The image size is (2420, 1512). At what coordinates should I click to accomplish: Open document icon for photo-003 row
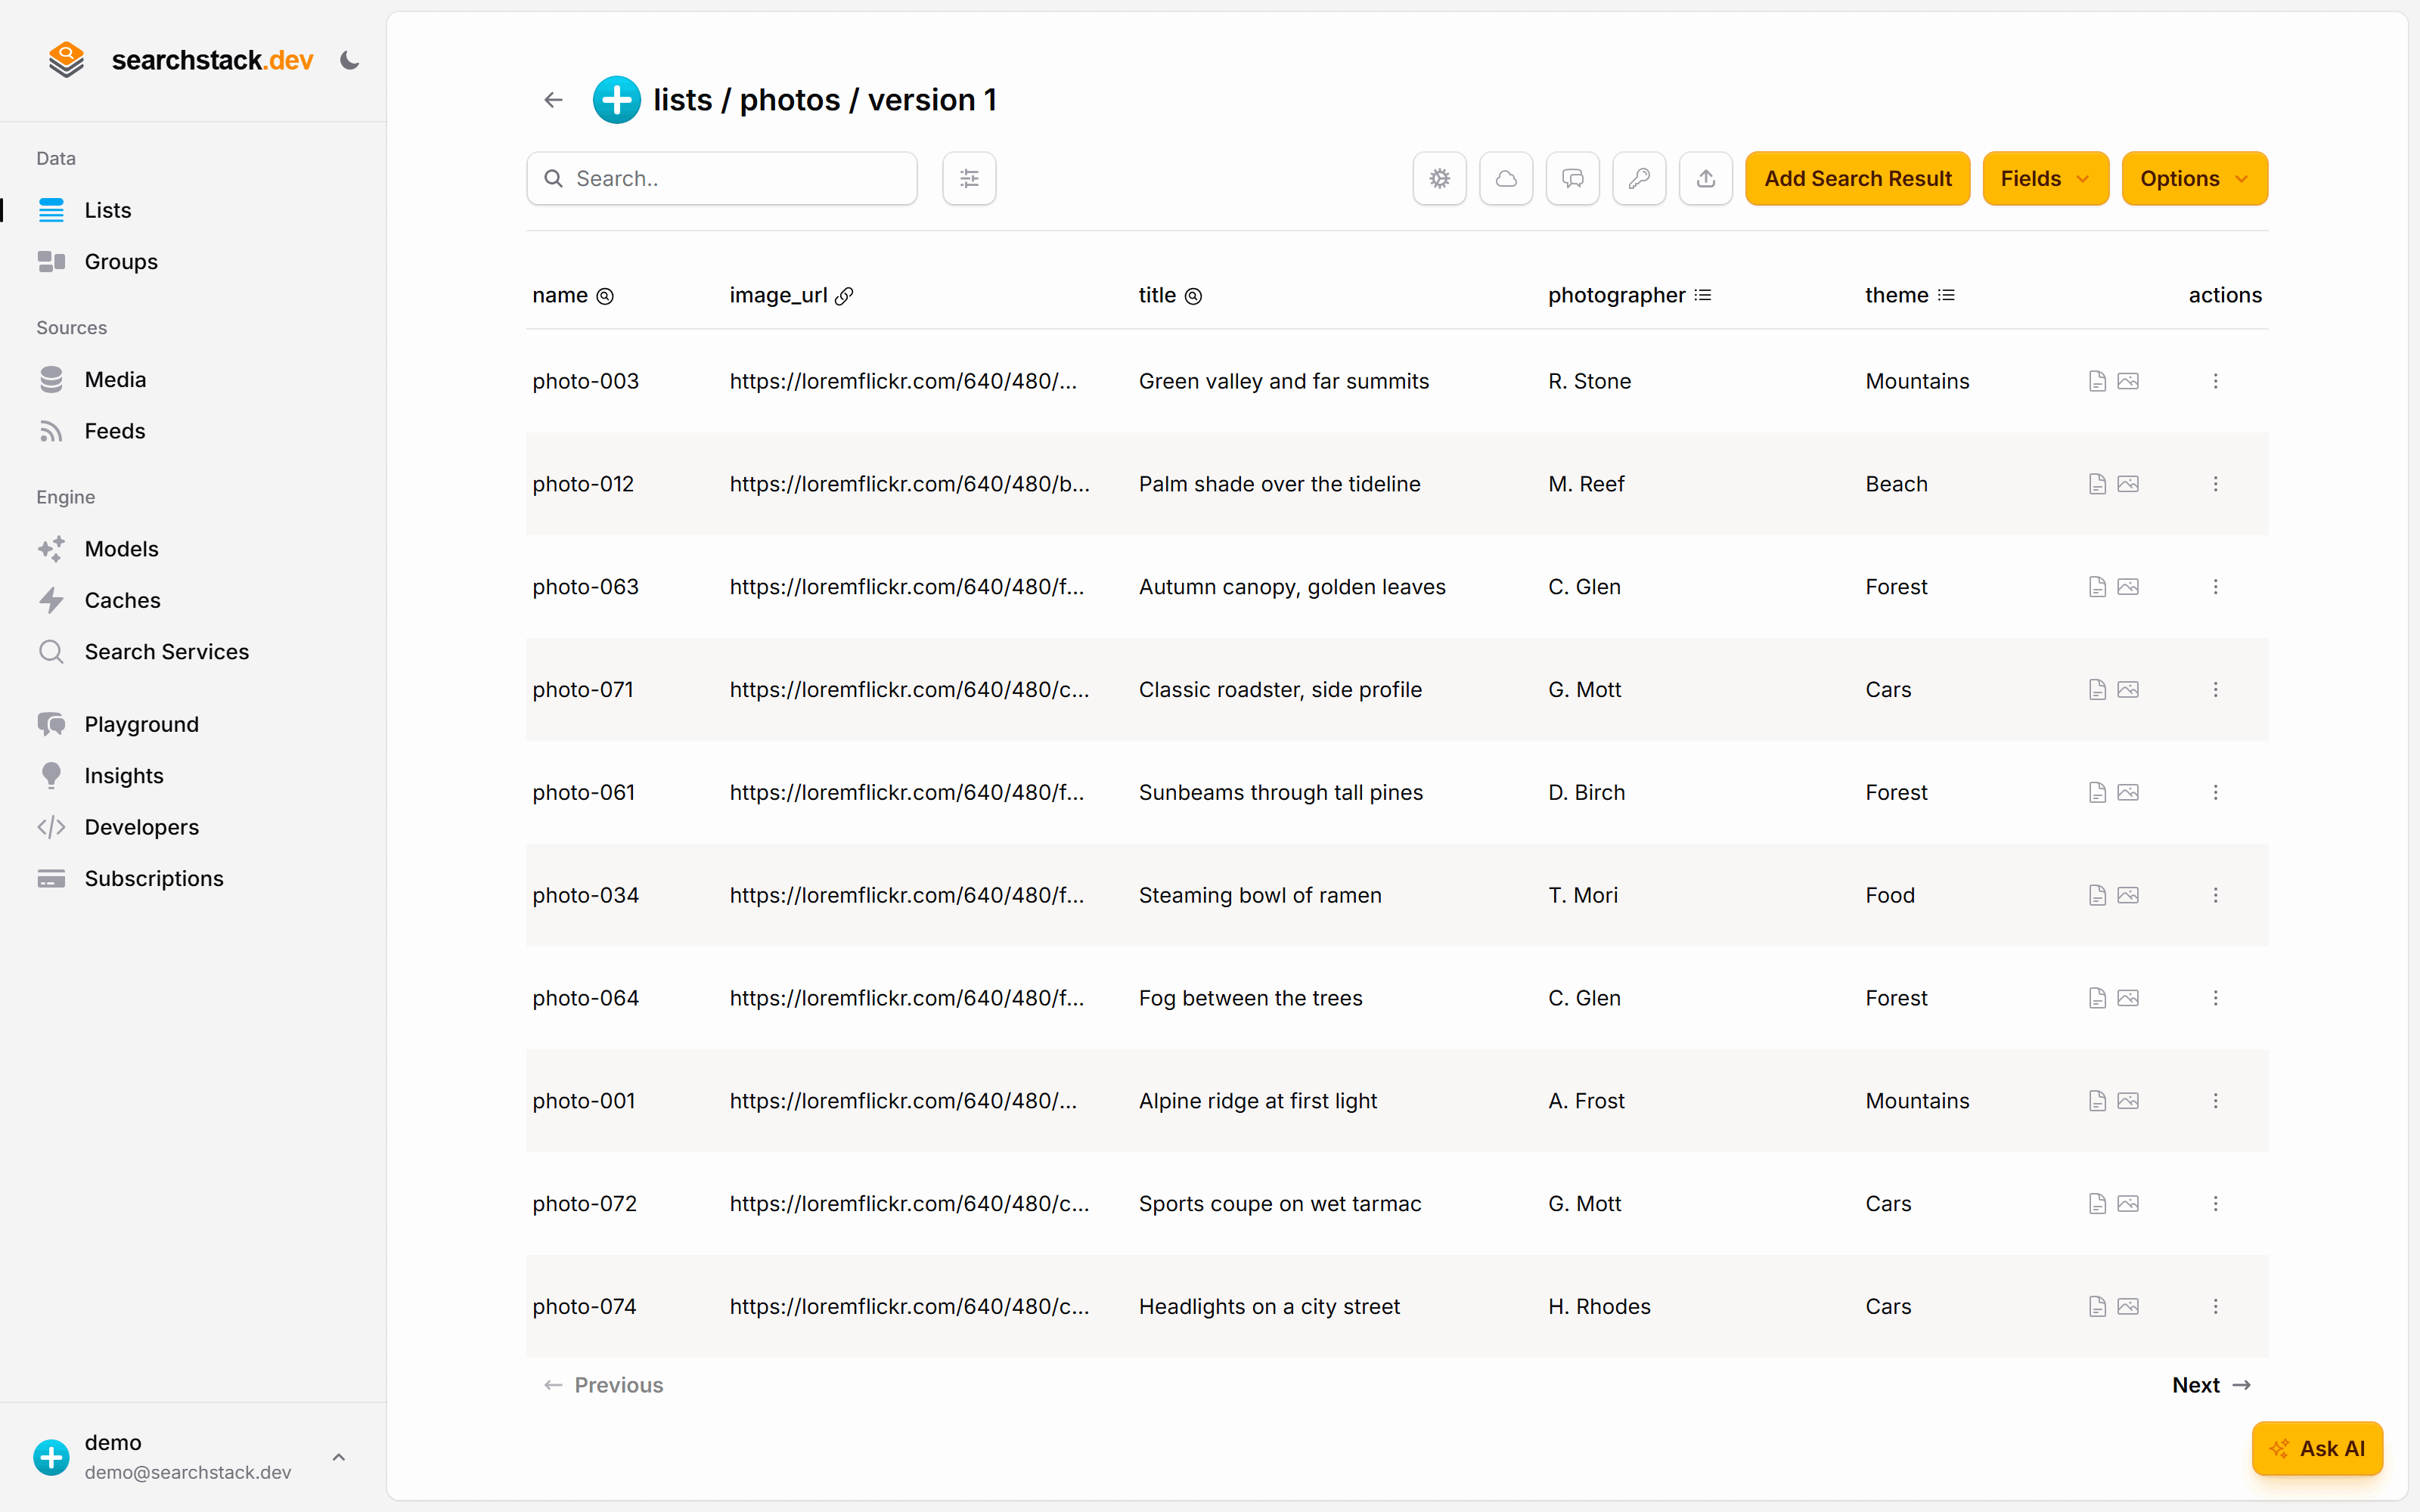(2097, 381)
